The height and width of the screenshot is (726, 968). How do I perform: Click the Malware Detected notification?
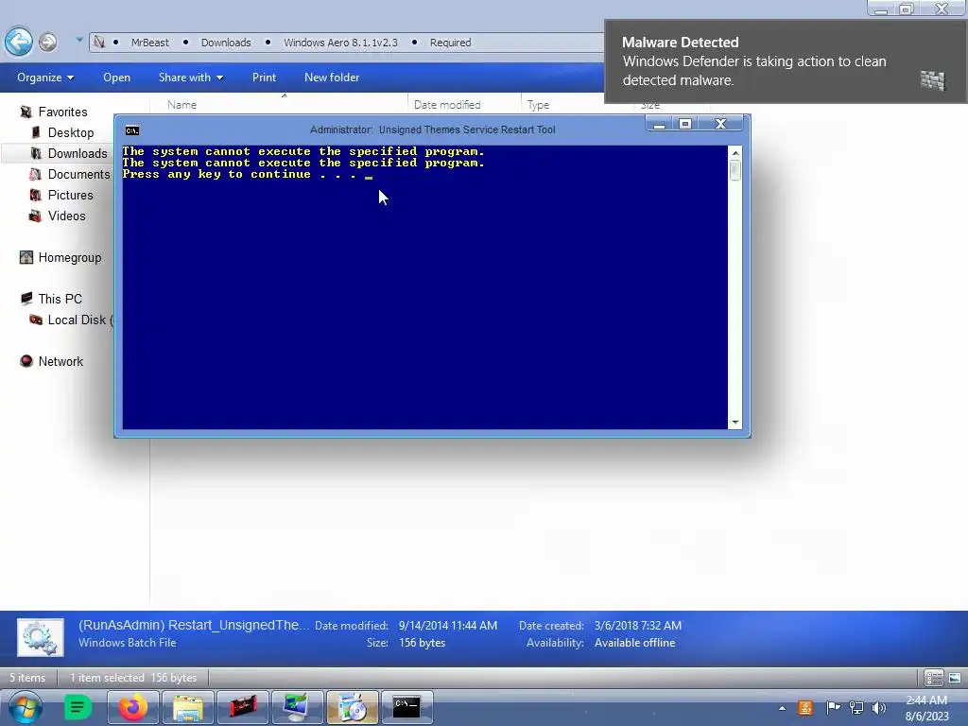(786, 61)
